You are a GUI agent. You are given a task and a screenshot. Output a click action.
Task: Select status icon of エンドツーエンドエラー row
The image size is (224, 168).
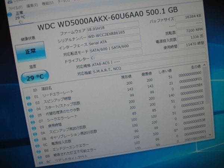point(38,152)
